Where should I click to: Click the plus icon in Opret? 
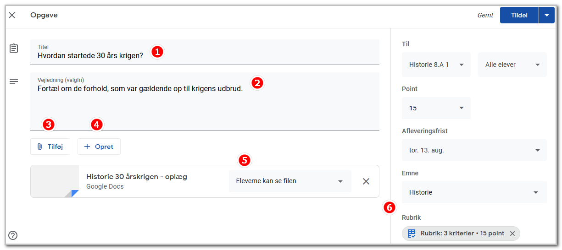[87, 147]
